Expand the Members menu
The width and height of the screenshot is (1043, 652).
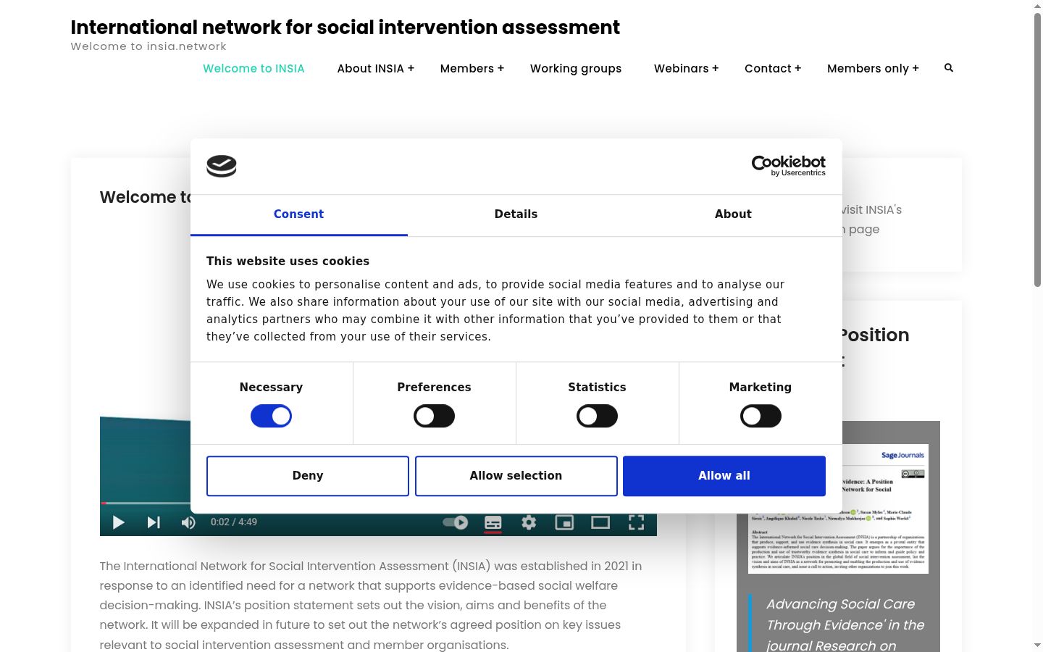coord(472,68)
